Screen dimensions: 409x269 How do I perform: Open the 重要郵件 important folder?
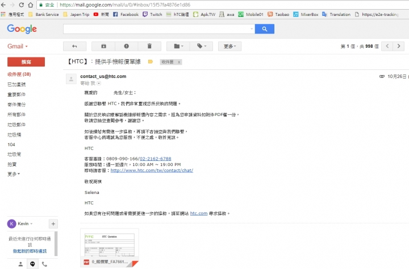point(16,94)
